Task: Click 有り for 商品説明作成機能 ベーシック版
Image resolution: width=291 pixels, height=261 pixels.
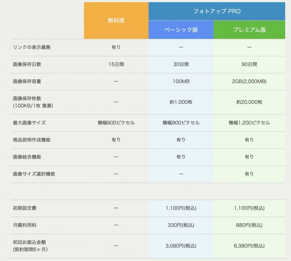Action: (x=181, y=140)
